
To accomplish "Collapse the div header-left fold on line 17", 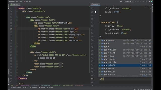I will tap(17, 20).
